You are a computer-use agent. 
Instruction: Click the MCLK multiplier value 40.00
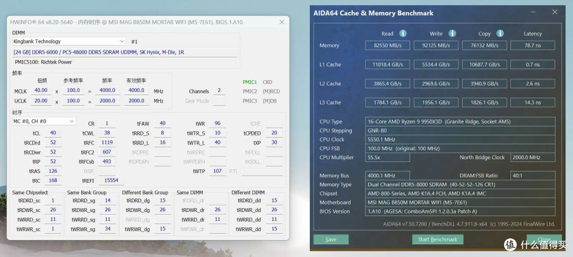point(41,90)
